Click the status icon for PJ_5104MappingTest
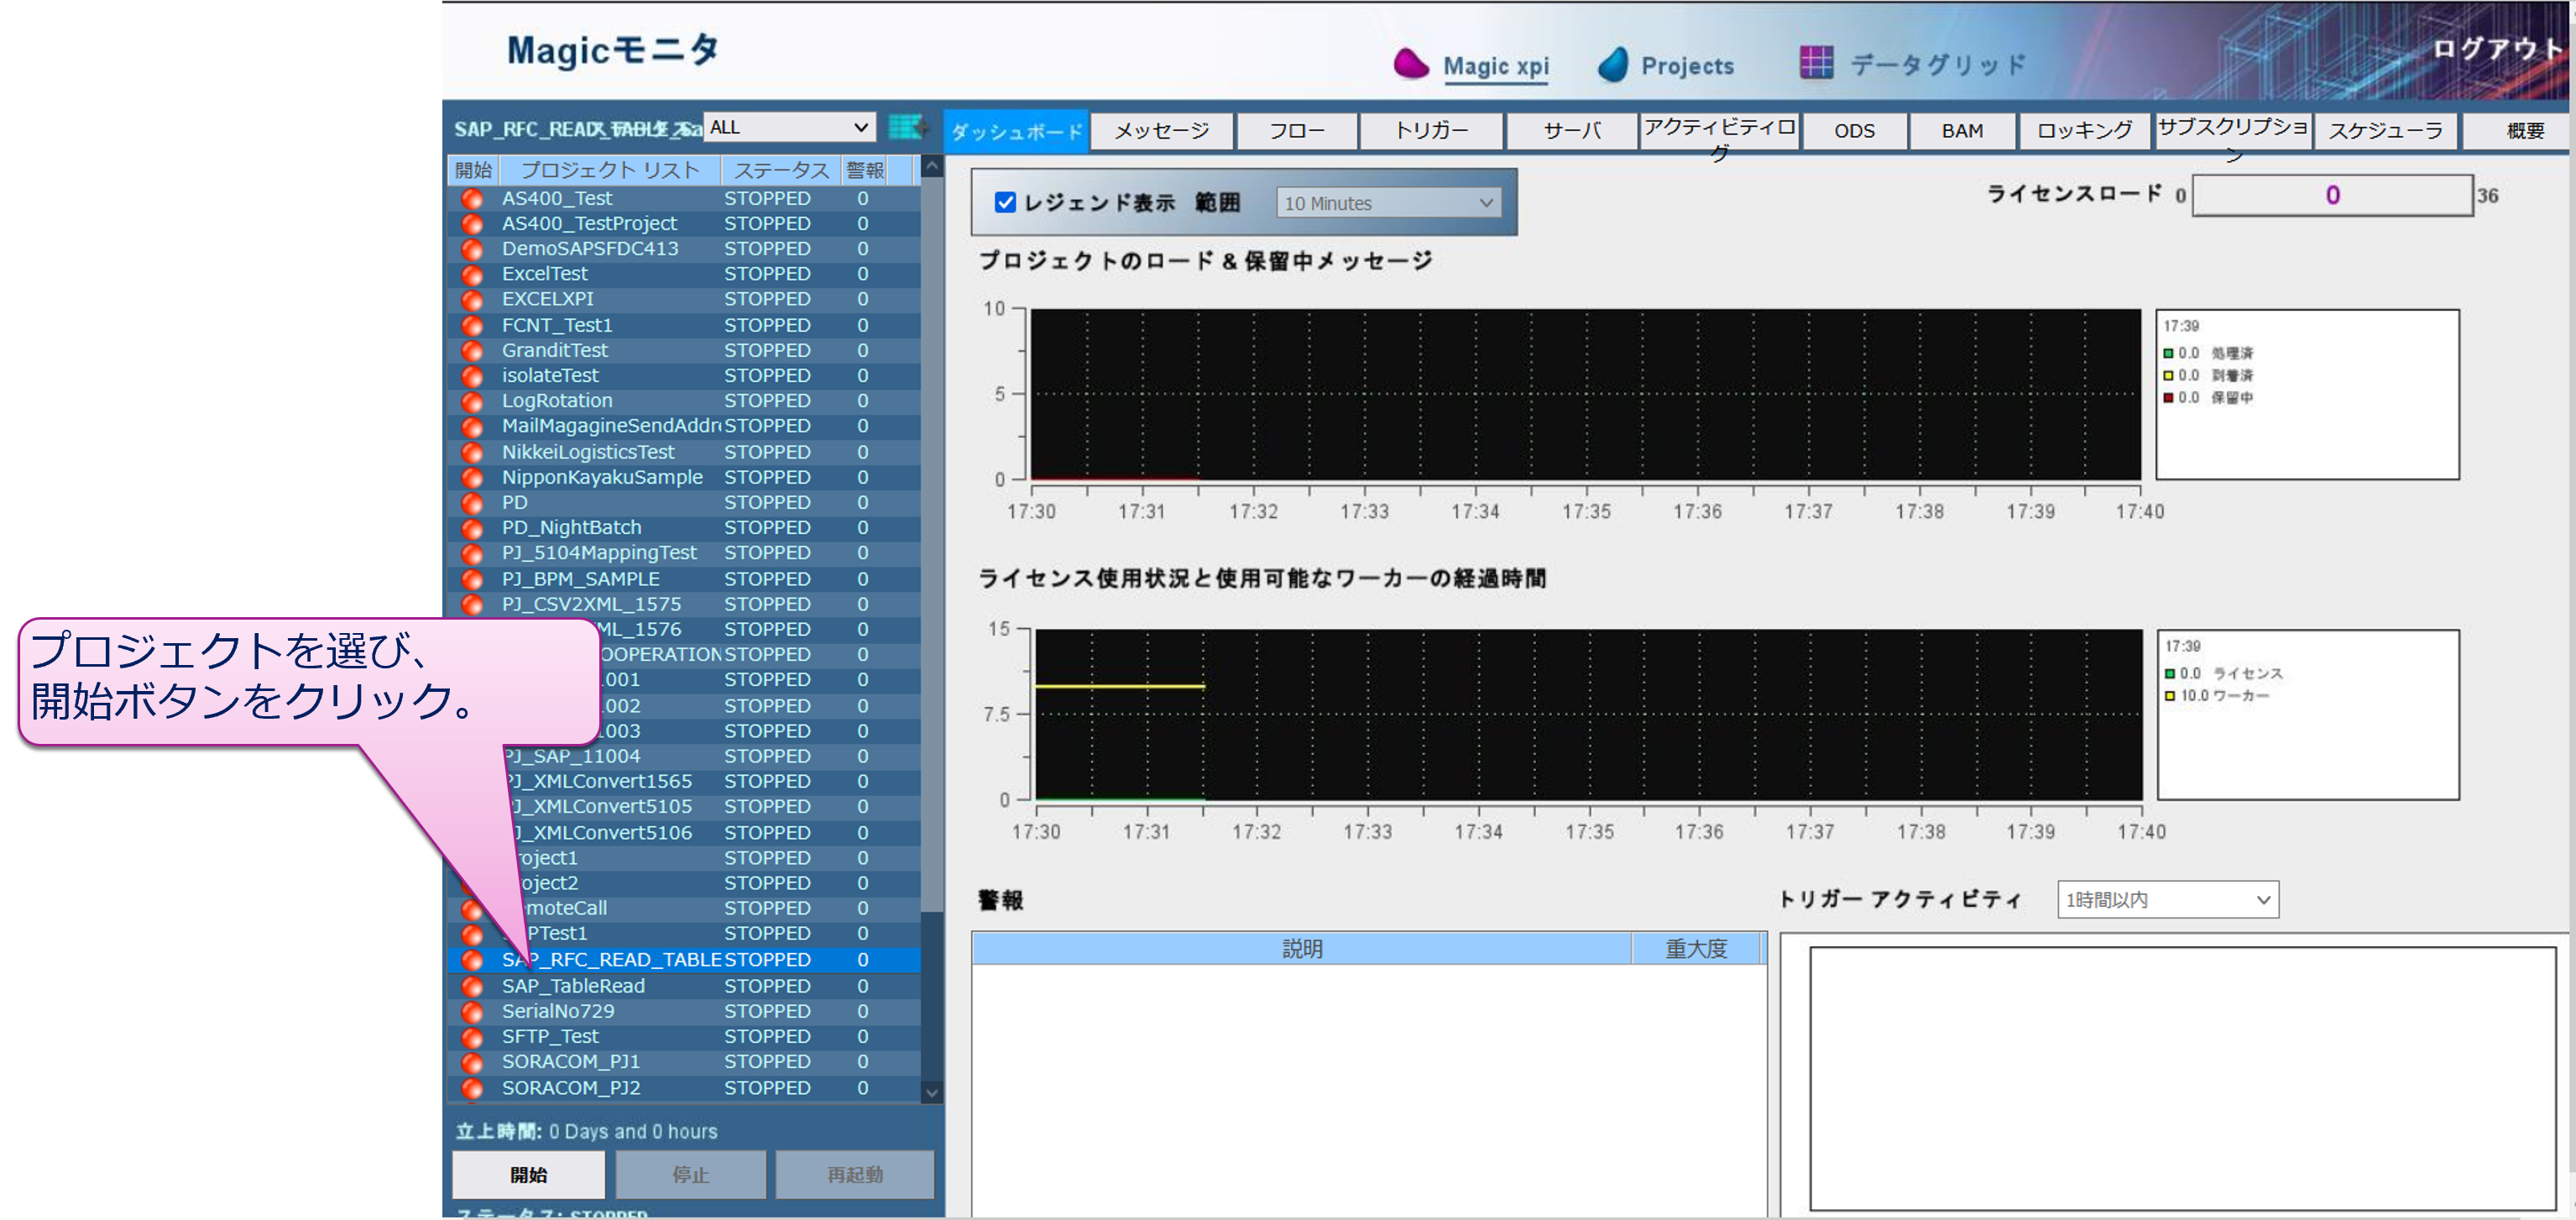Viewport: 2576px width, 1220px height. point(472,553)
